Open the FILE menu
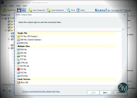Image resolution: width=137 pixels, height=98 pixels. pos(5,6)
